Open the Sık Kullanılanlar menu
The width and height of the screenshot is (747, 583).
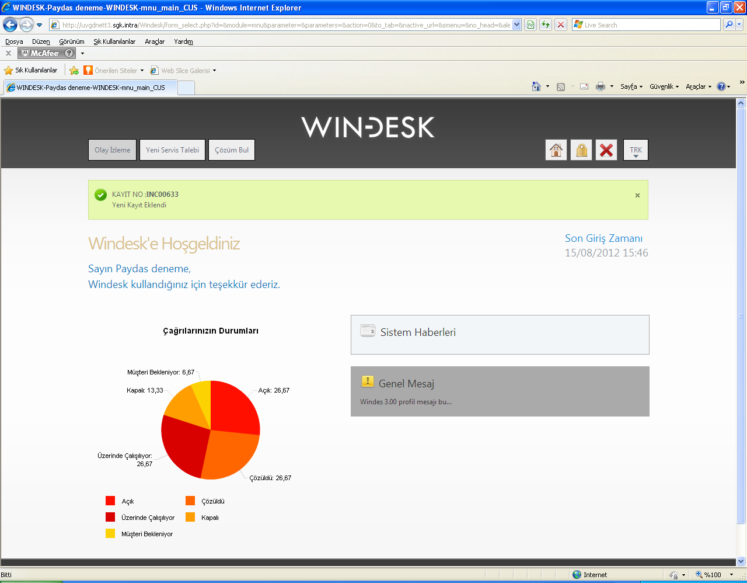[114, 41]
